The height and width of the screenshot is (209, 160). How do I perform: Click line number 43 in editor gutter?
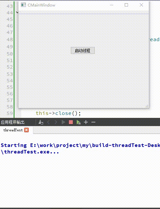(10, 6)
